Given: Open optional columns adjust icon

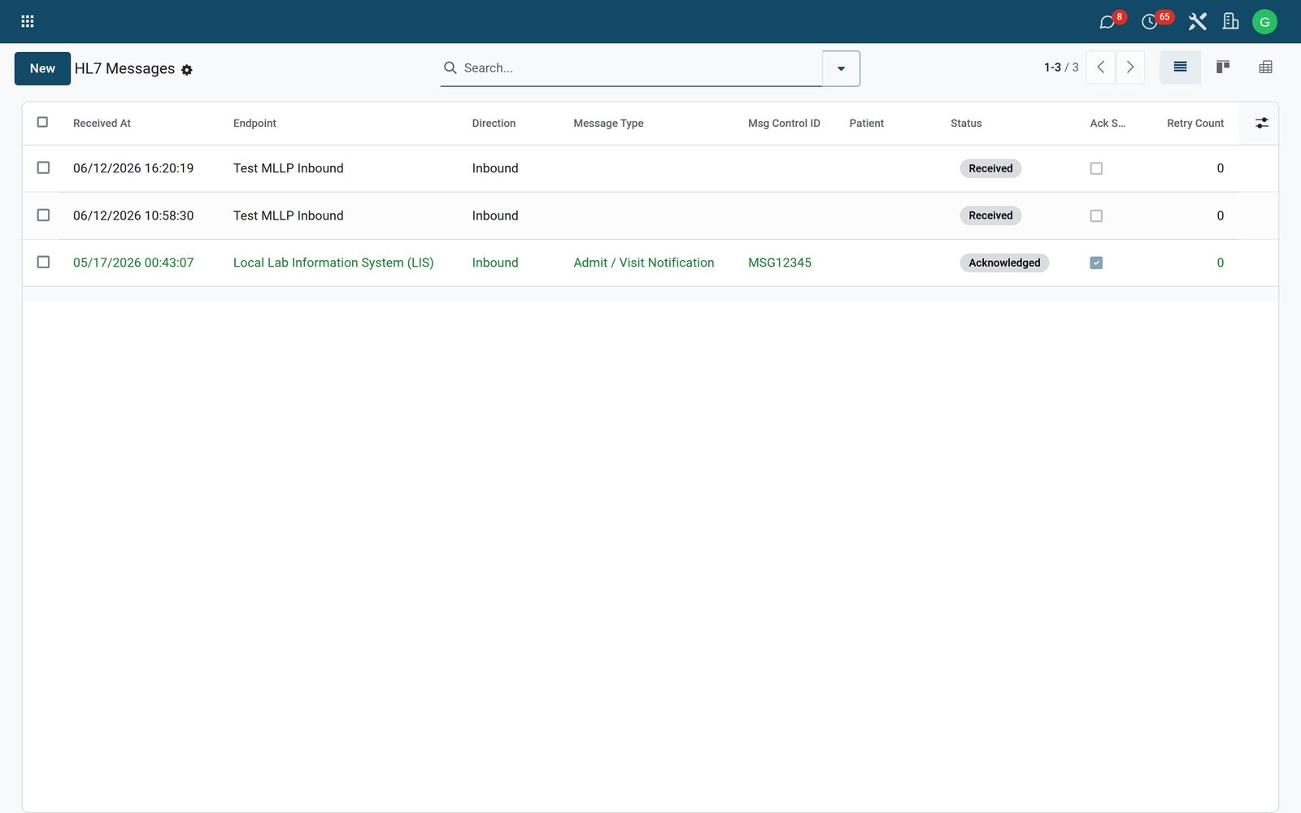Looking at the screenshot, I should (x=1261, y=123).
